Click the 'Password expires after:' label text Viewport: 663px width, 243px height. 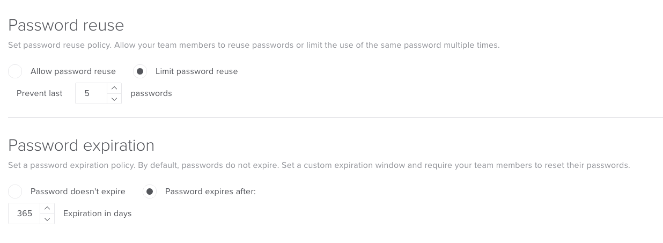[210, 192]
